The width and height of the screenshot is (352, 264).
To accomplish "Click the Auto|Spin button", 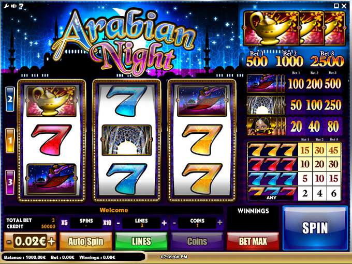I will 86,241.
